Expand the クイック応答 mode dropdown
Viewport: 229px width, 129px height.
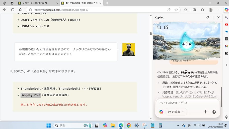click(176, 112)
